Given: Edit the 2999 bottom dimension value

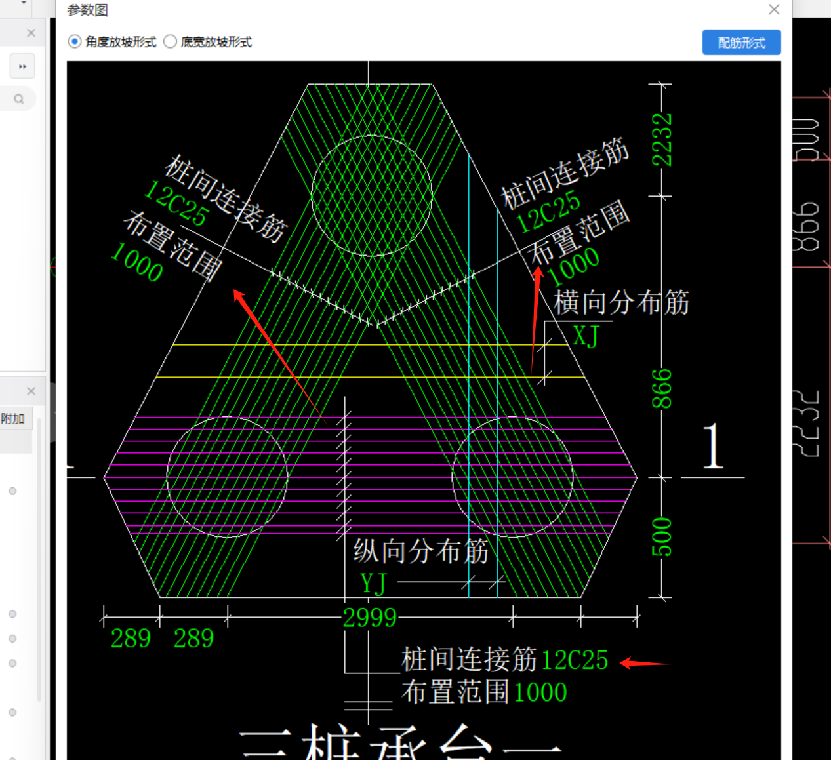Looking at the screenshot, I should click(x=370, y=618).
